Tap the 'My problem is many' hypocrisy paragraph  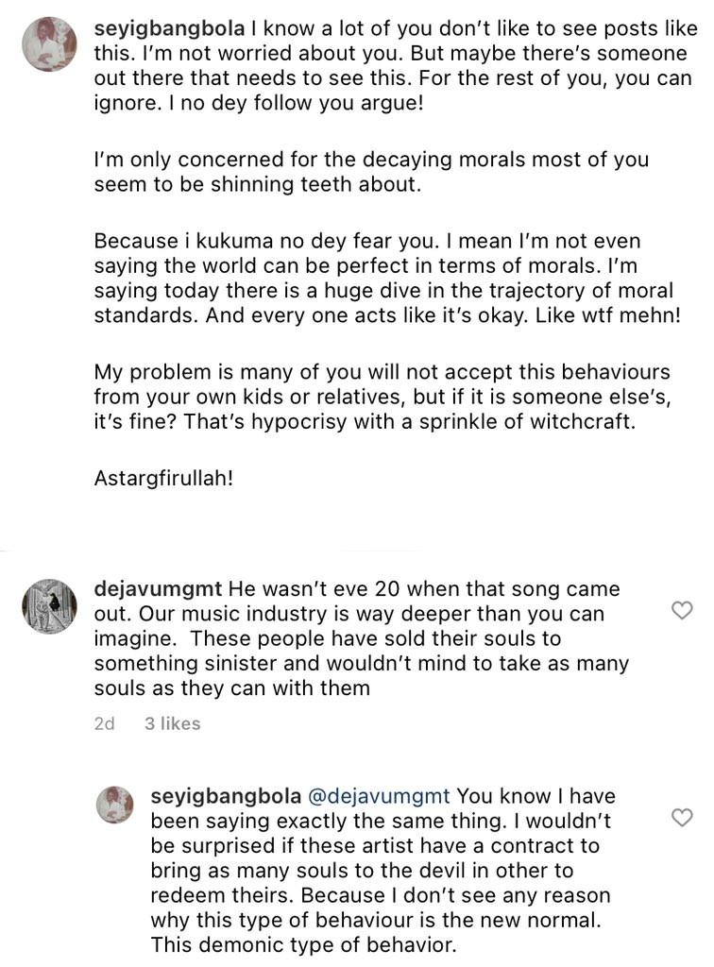tap(382, 397)
